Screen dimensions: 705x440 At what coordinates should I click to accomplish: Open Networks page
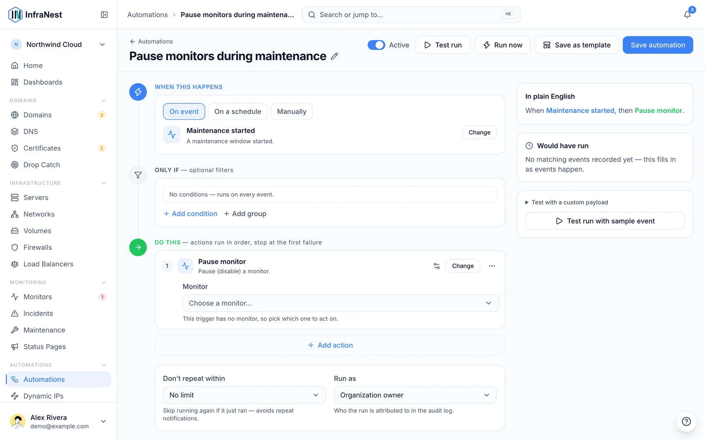click(x=58, y=214)
